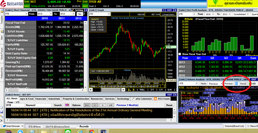The height and width of the screenshot is (133, 258).
Task: Open the Smart Browser dropdown arrow
Action: tap(22, 126)
